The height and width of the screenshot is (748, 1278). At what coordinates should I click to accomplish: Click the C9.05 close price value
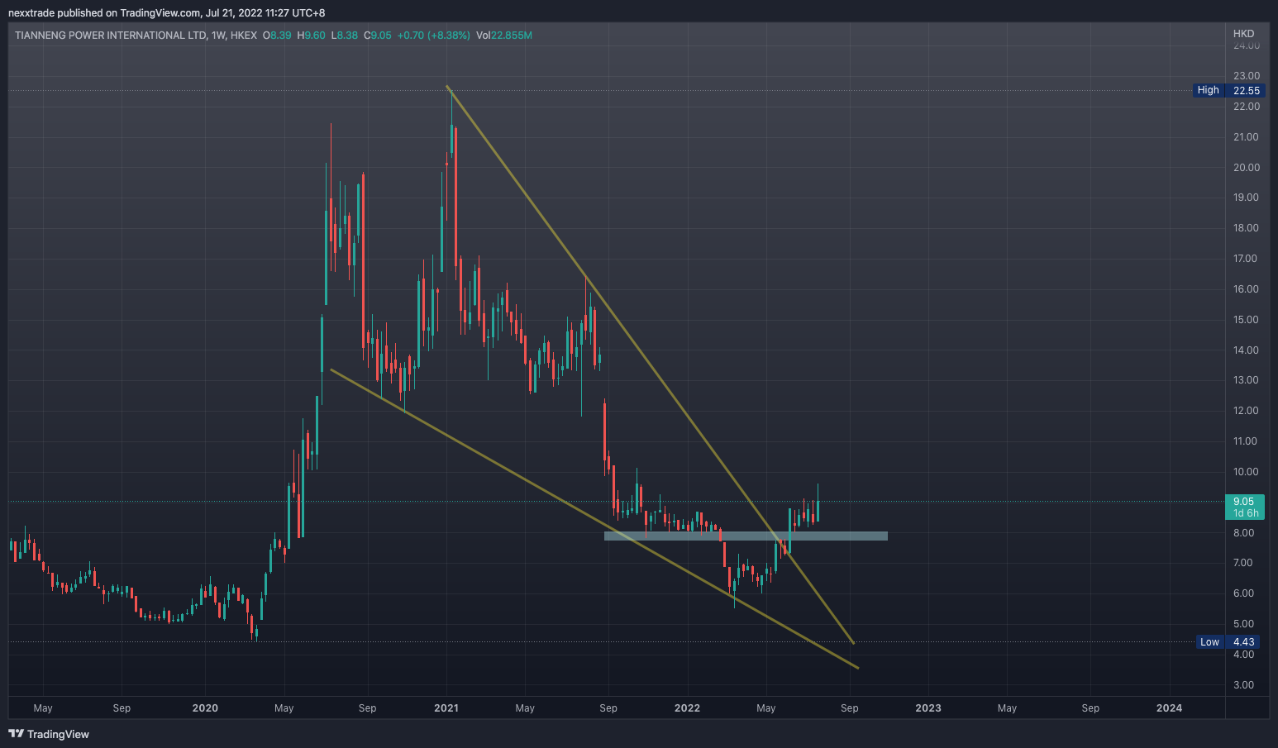[377, 36]
